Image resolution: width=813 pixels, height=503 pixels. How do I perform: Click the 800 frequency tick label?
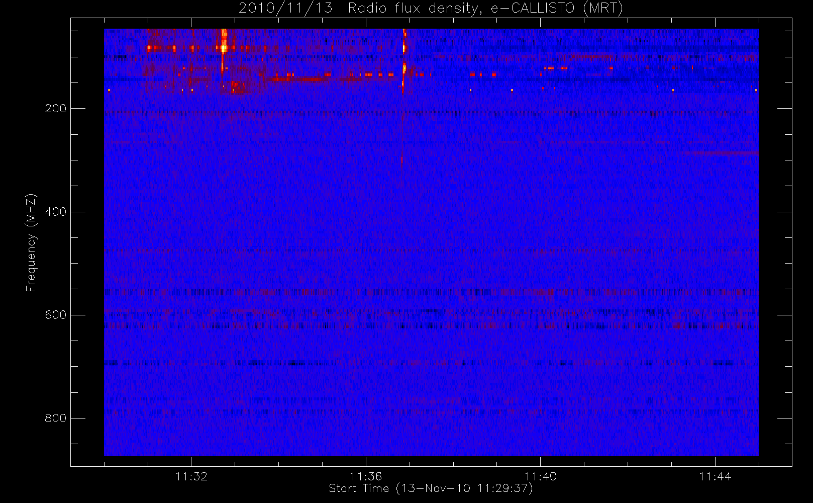(56, 418)
